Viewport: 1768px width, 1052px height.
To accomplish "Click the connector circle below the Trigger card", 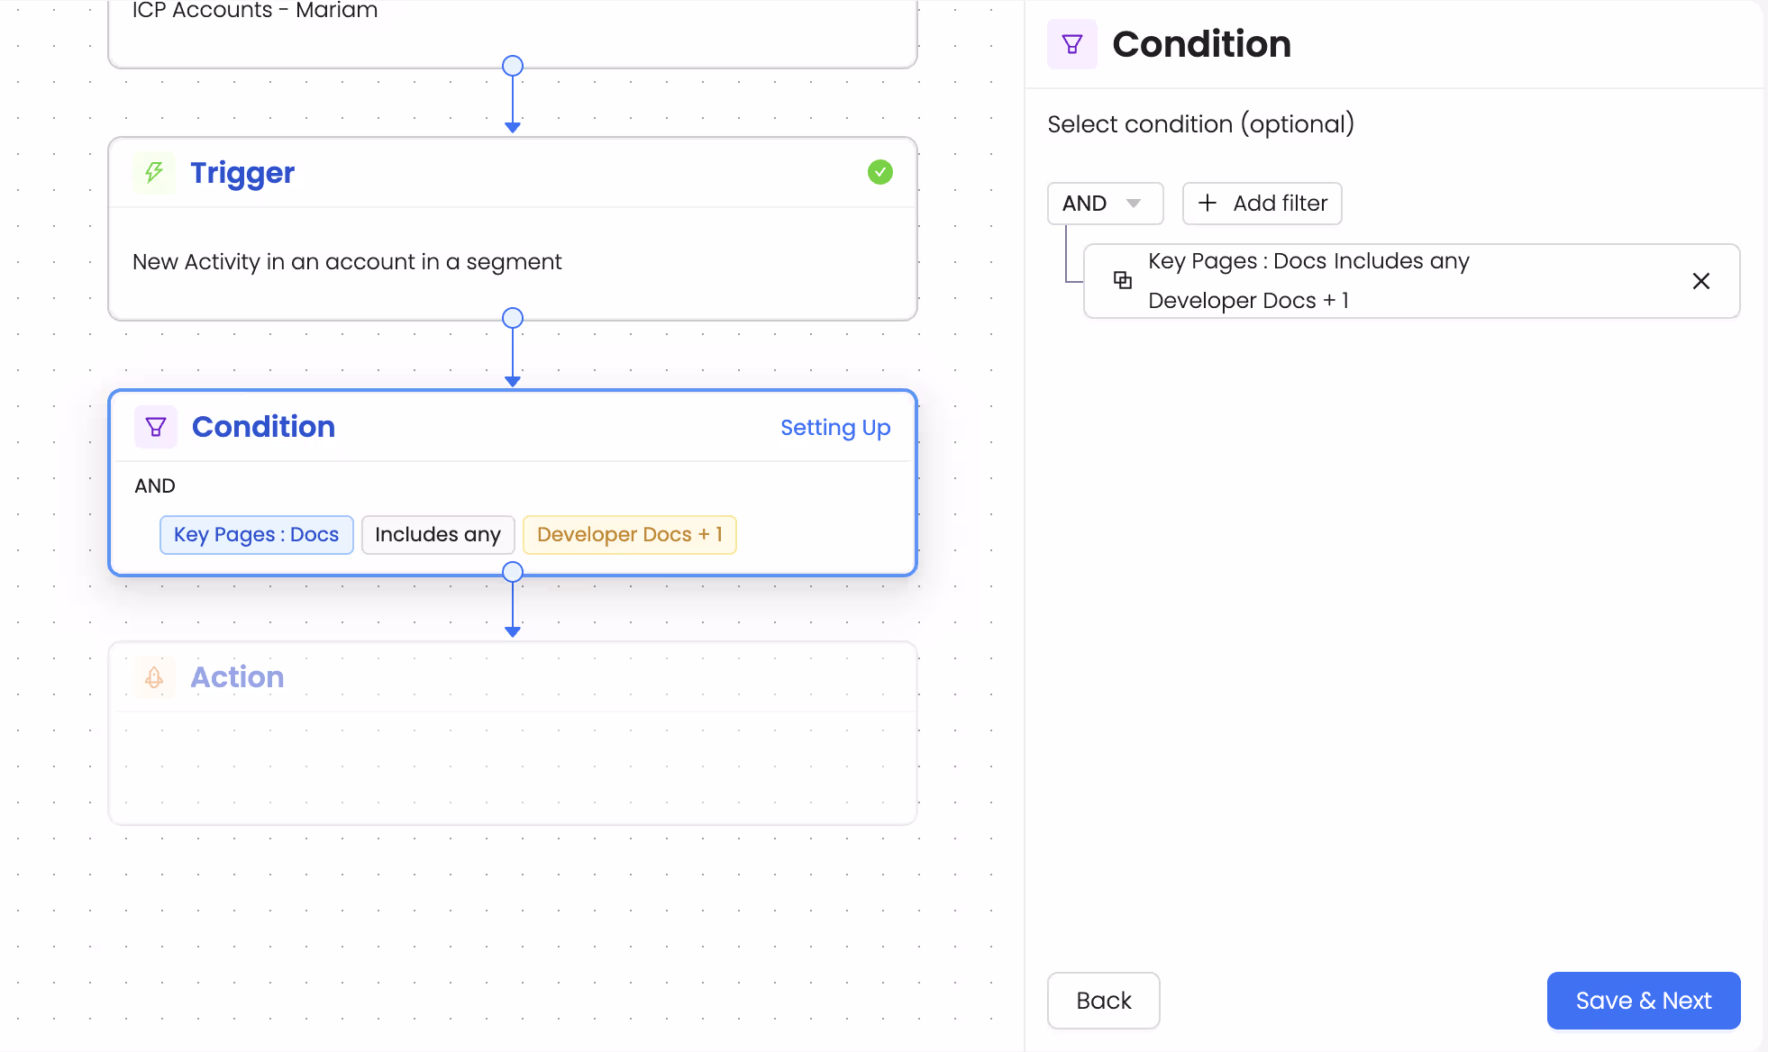I will coord(513,318).
